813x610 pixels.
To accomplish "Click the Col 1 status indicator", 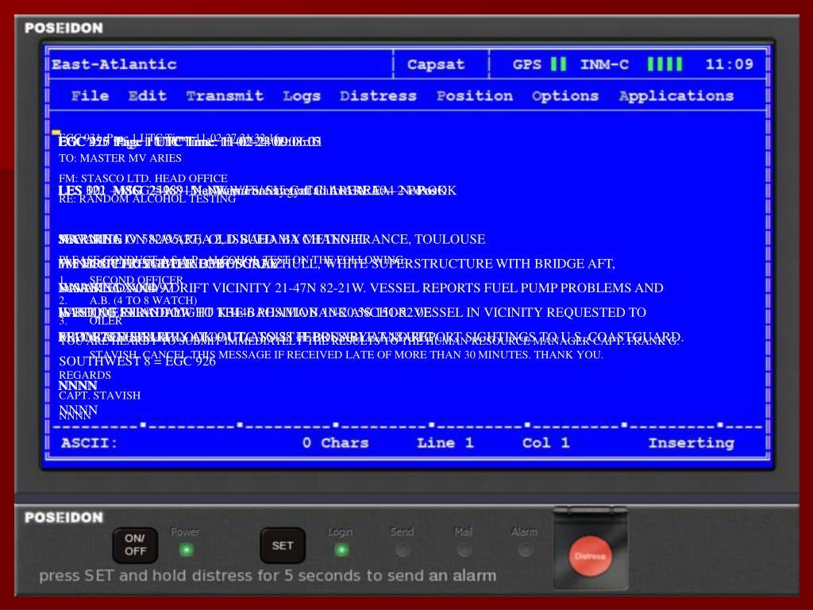I will tap(546, 443).
